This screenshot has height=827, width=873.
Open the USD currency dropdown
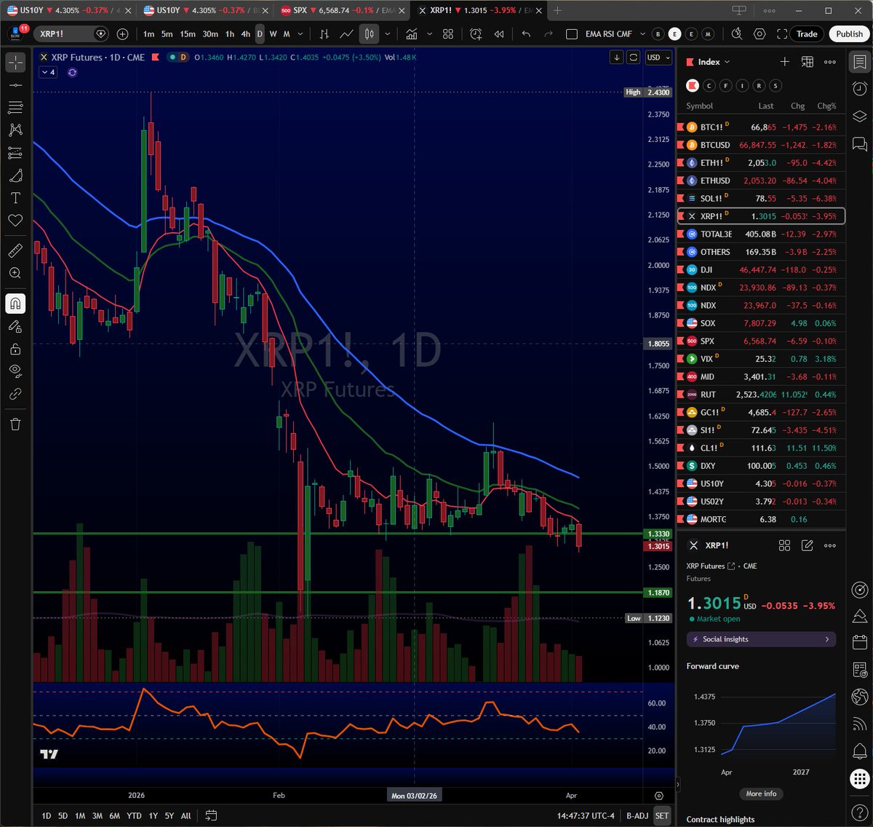point(658,58)
